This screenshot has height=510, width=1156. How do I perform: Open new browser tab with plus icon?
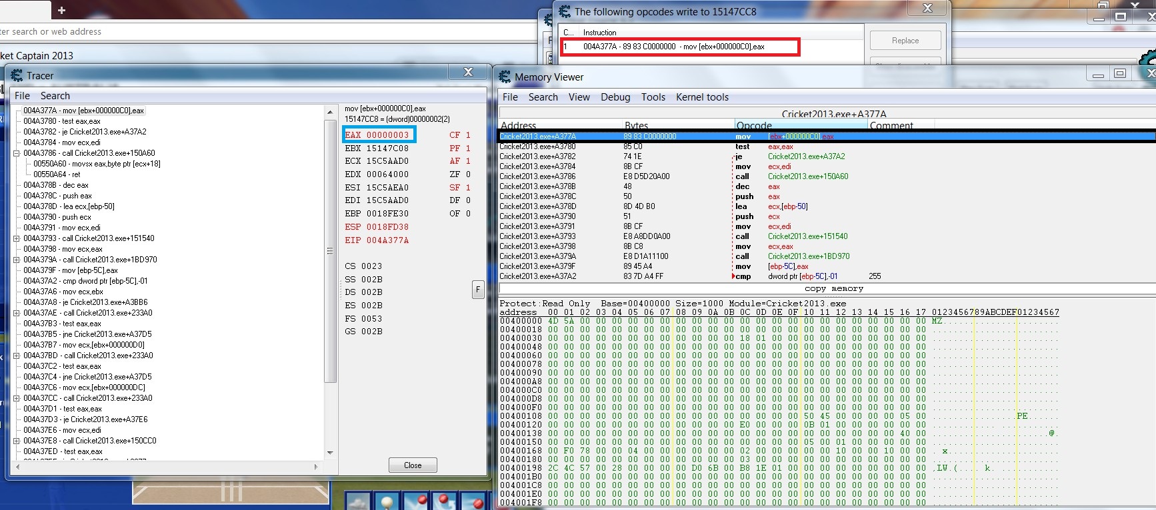(x=61, y=10)
